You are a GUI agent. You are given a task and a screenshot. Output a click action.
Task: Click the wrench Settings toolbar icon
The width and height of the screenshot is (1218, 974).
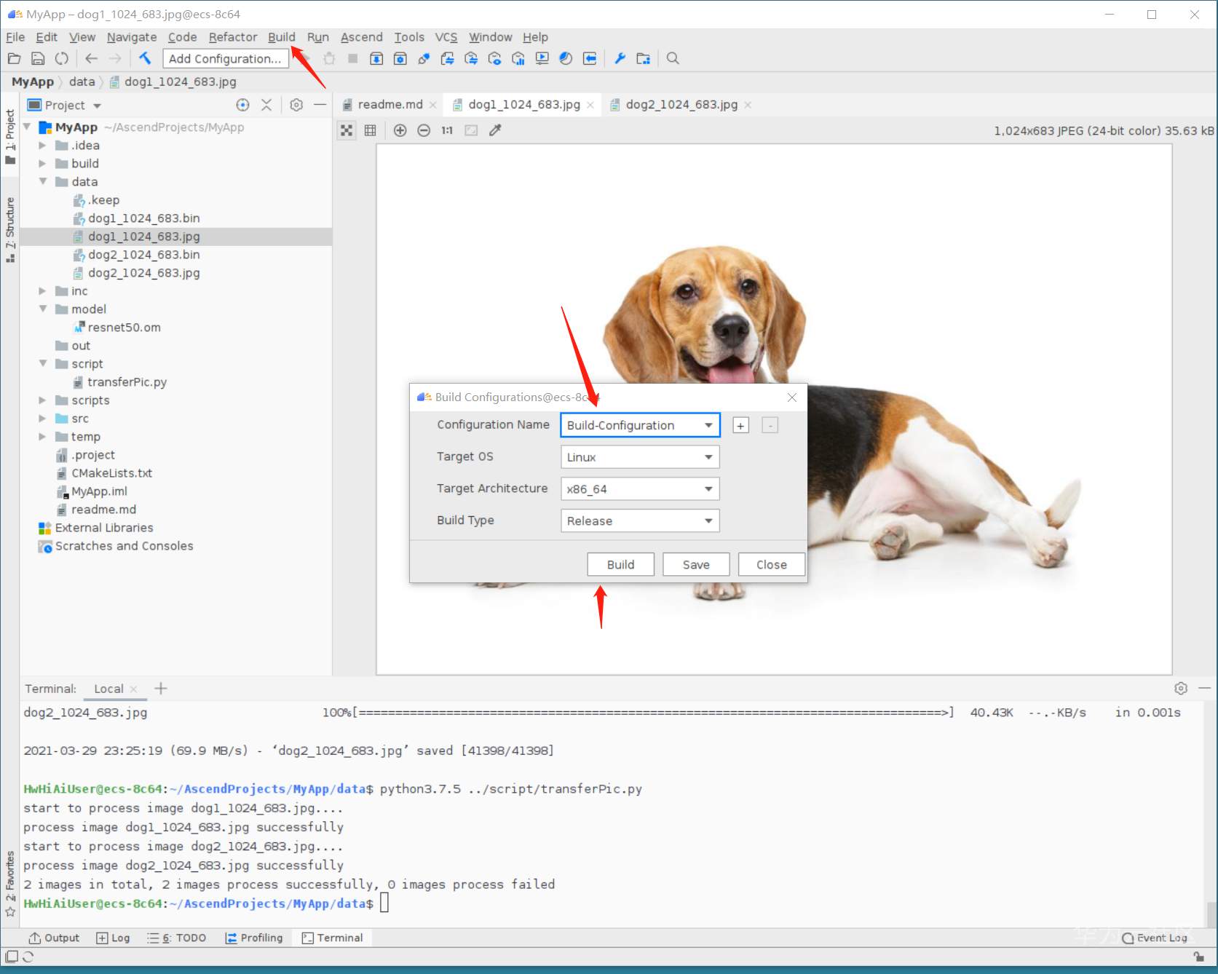point(620,58)
